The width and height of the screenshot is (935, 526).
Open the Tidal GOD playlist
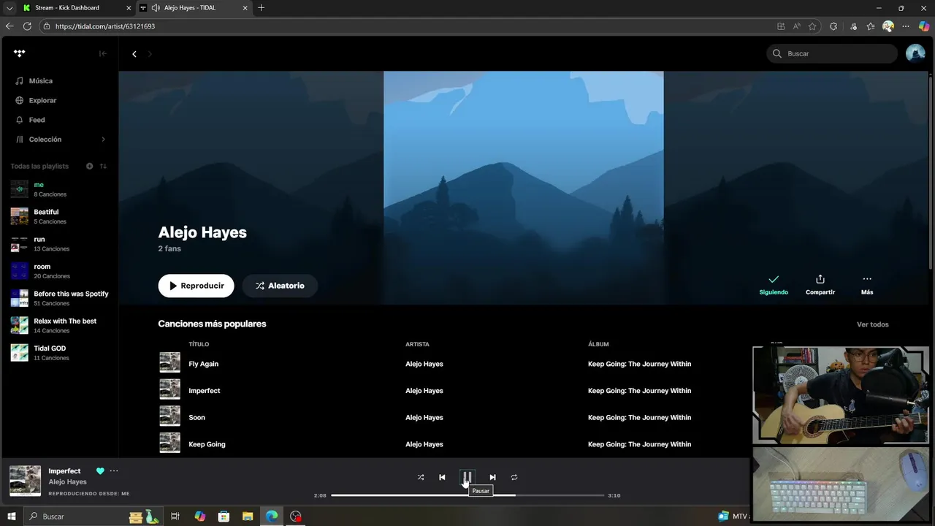pos(58,353)
